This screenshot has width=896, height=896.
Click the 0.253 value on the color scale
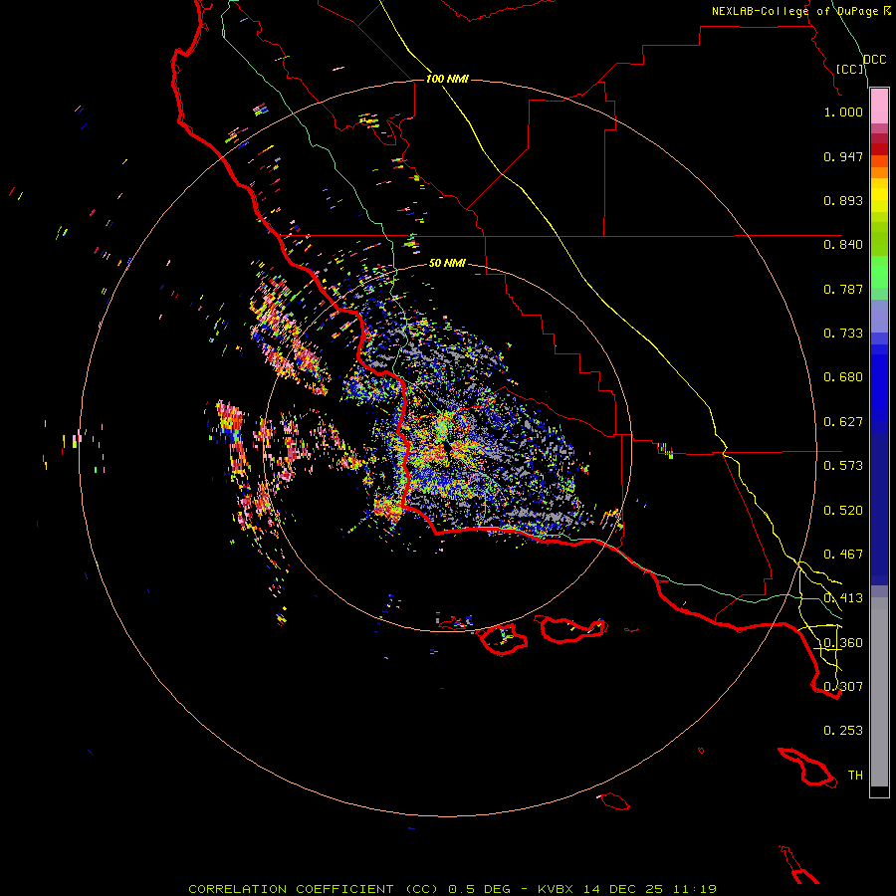point(843,731)
